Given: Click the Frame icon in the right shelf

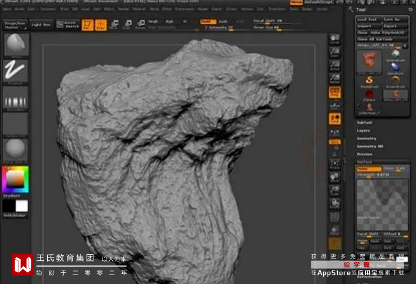Looking at the screenshot, I should point(334,164).
